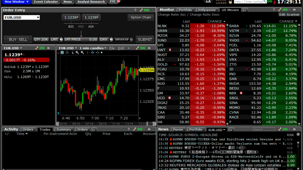Select the US Movers tab

click(230, 10)
